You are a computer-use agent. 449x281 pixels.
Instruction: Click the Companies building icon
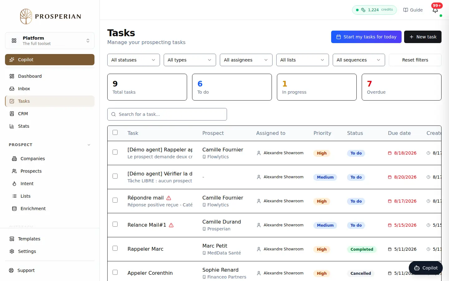pos(14,159)
